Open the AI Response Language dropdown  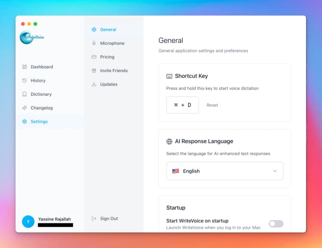click(224, 171)
